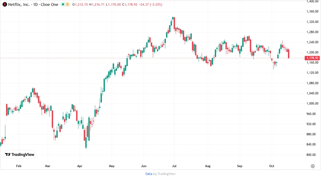Click the Netflix logo icon
Viewport: 321px width, 178px height.
5,4
